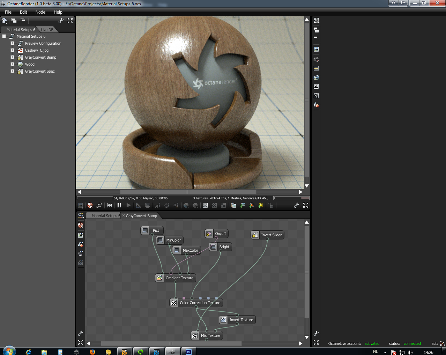Select the Invert Slider node
Screen dimensions: 446x355
pos(268,235)
